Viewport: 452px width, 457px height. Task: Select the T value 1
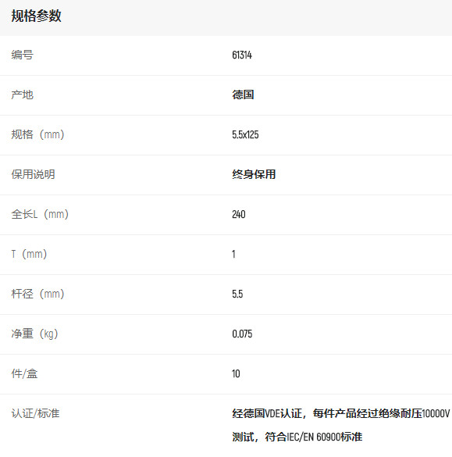click(233, 254)
